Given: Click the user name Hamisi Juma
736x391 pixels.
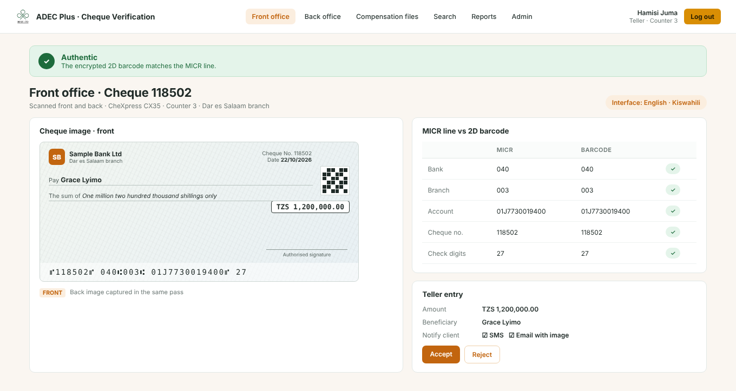Looking at the screenshot, I should [658, 13].
